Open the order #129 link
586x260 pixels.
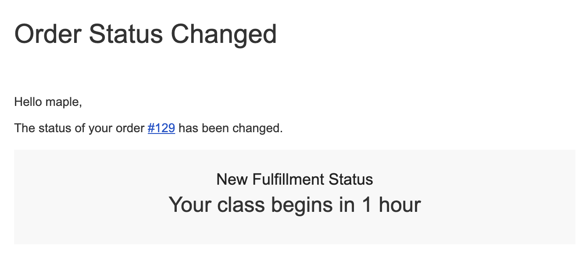coord(161,128)
